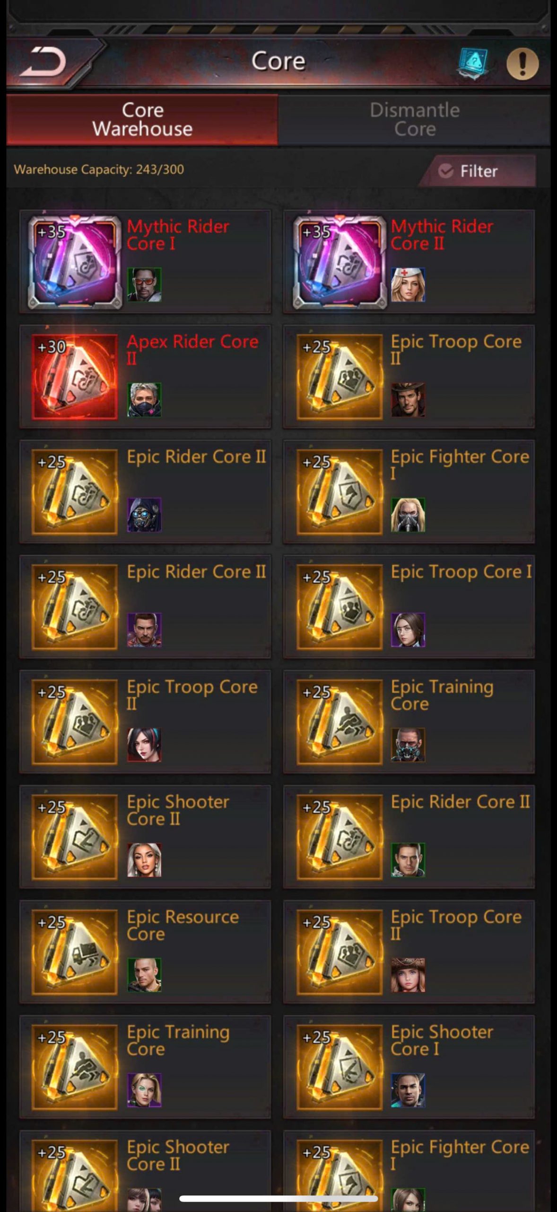This screenshot has width=557, height=1212.
Task: Open the holographic question-mark help icon
Action: (472, 63)
